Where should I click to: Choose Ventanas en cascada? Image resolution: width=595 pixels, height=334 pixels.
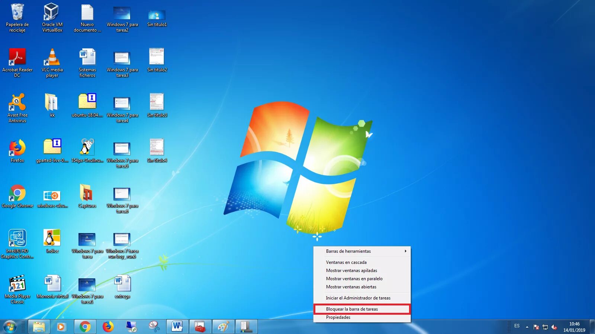coord(362,262)
